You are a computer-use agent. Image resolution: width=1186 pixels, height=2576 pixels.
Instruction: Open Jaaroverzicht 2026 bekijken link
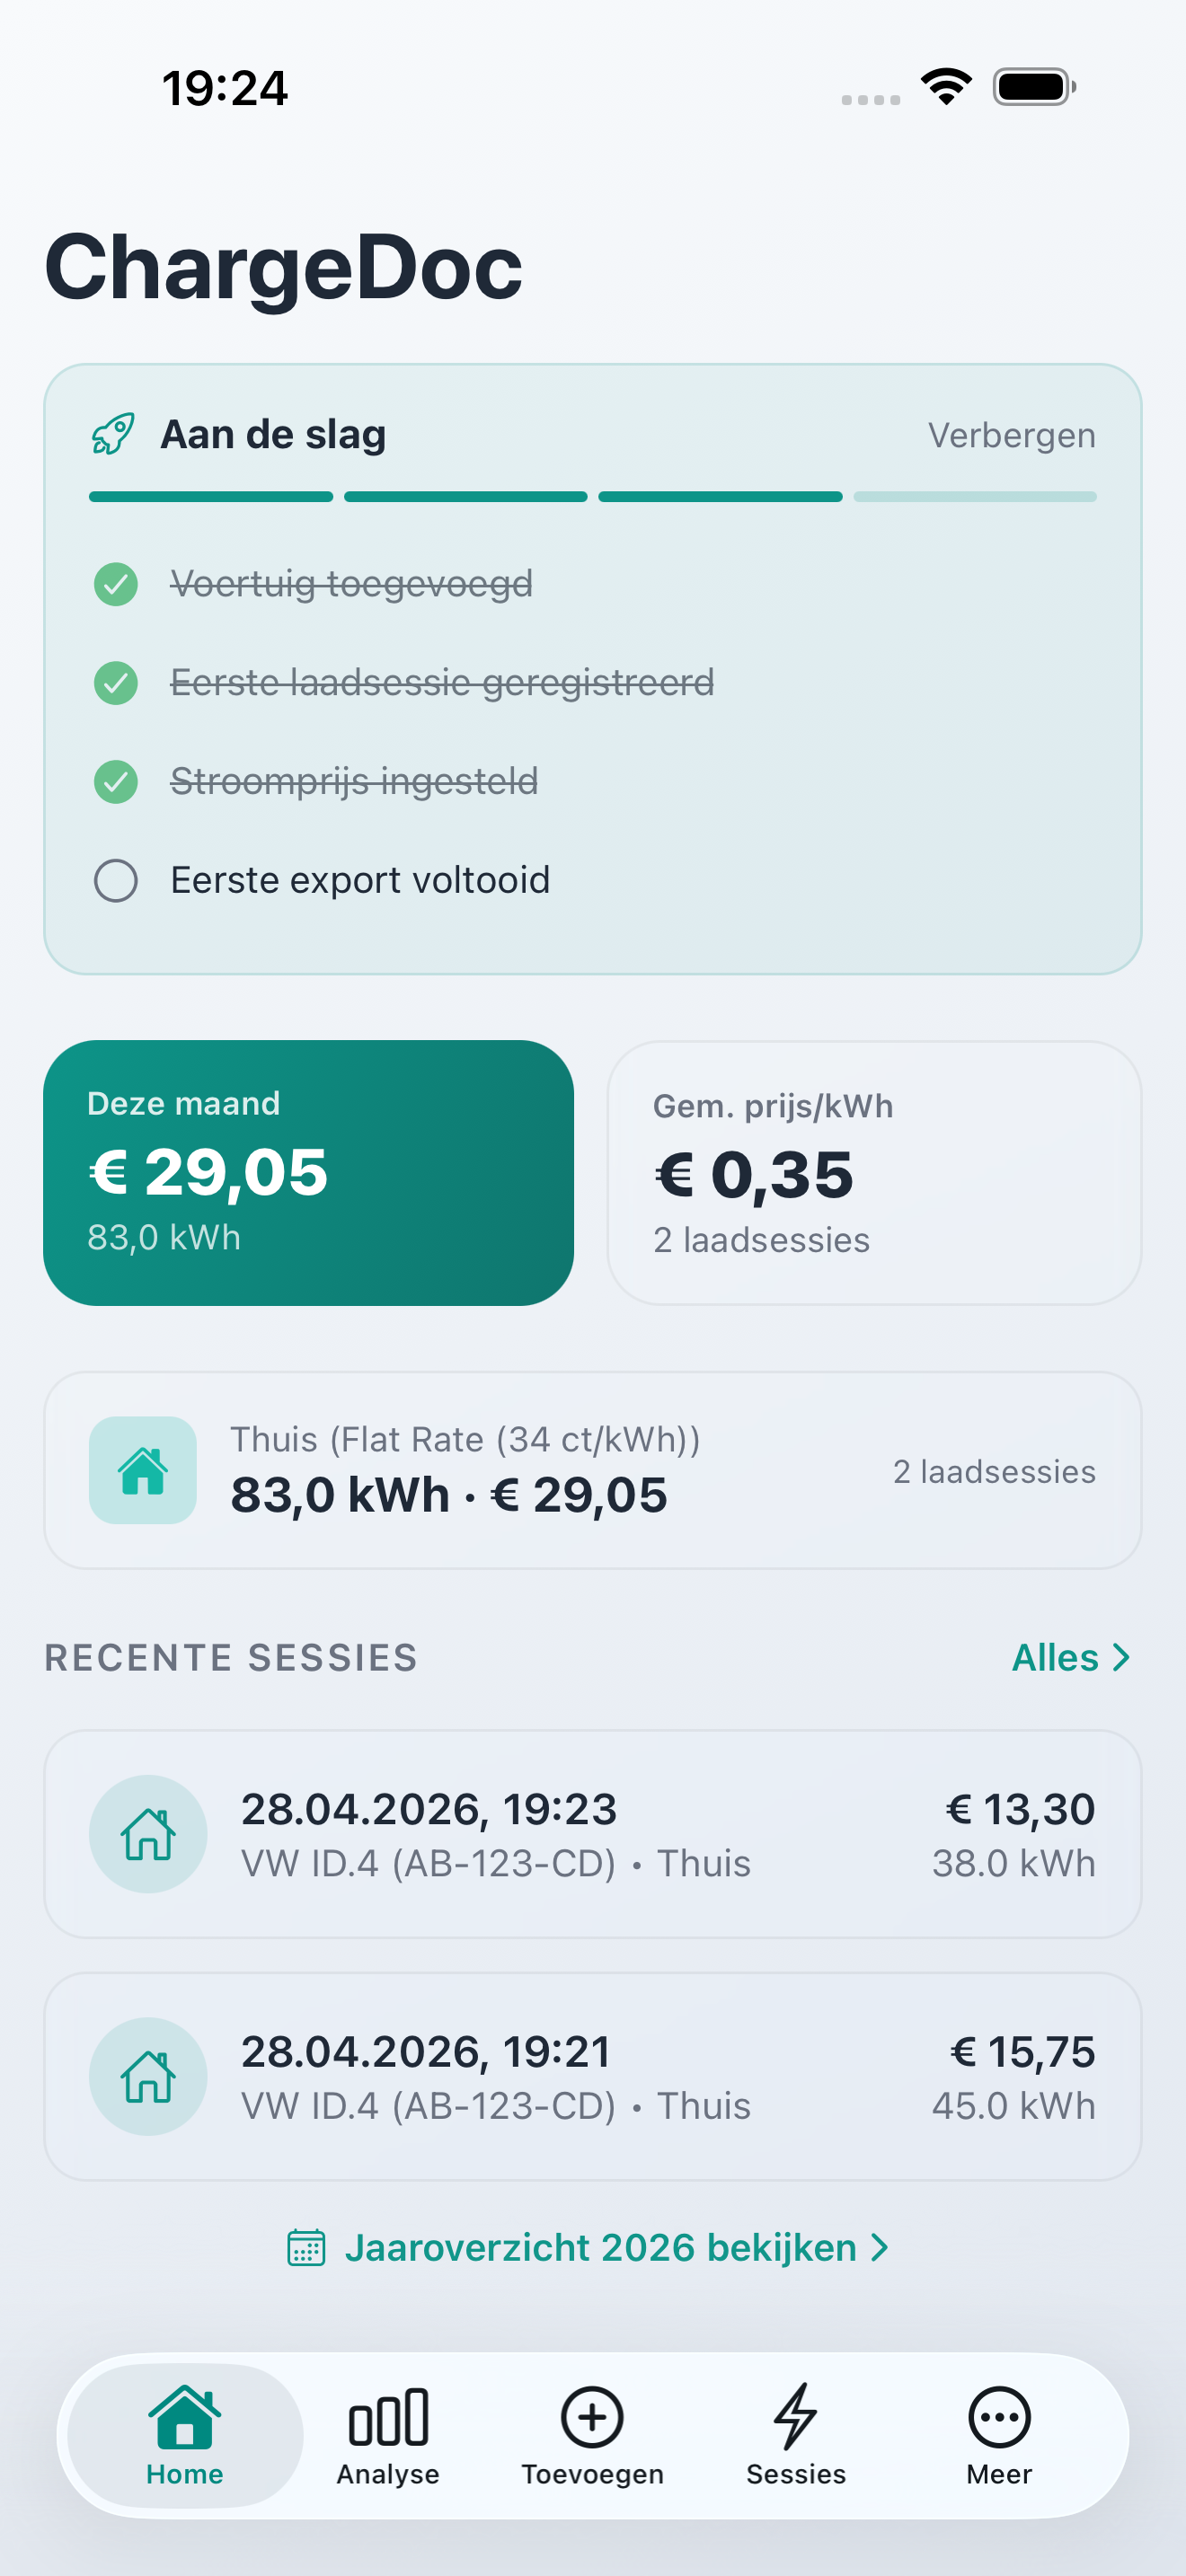tap(600, 2247)
